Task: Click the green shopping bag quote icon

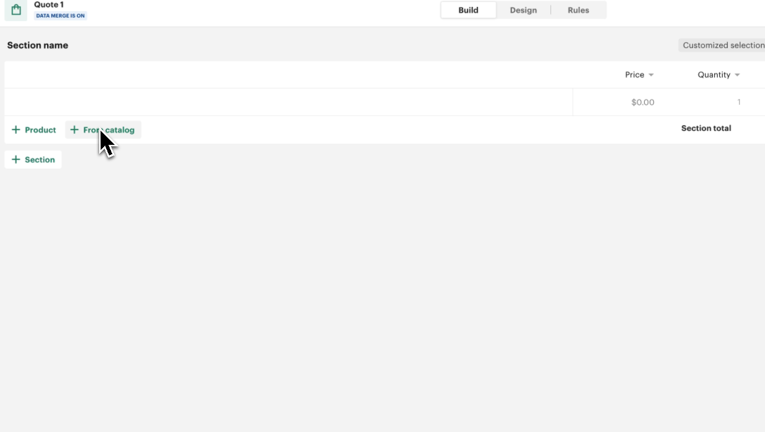Action: (x=16, y=10)
